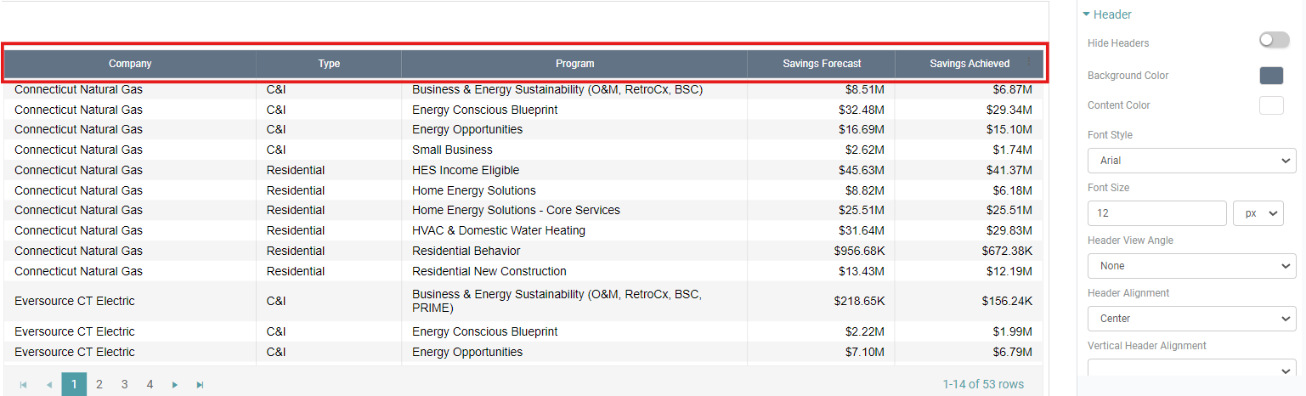
Task: Toggle the Hide Headers switch
Action: (x=1274, y=41)
